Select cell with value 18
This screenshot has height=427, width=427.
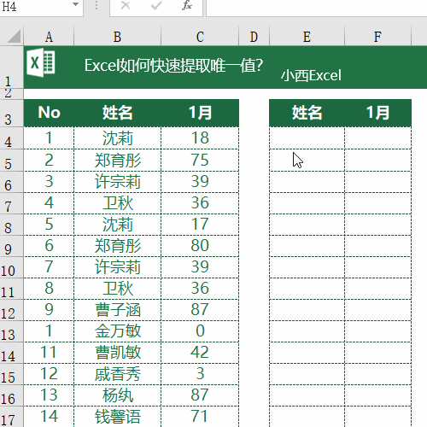[200, 138]
